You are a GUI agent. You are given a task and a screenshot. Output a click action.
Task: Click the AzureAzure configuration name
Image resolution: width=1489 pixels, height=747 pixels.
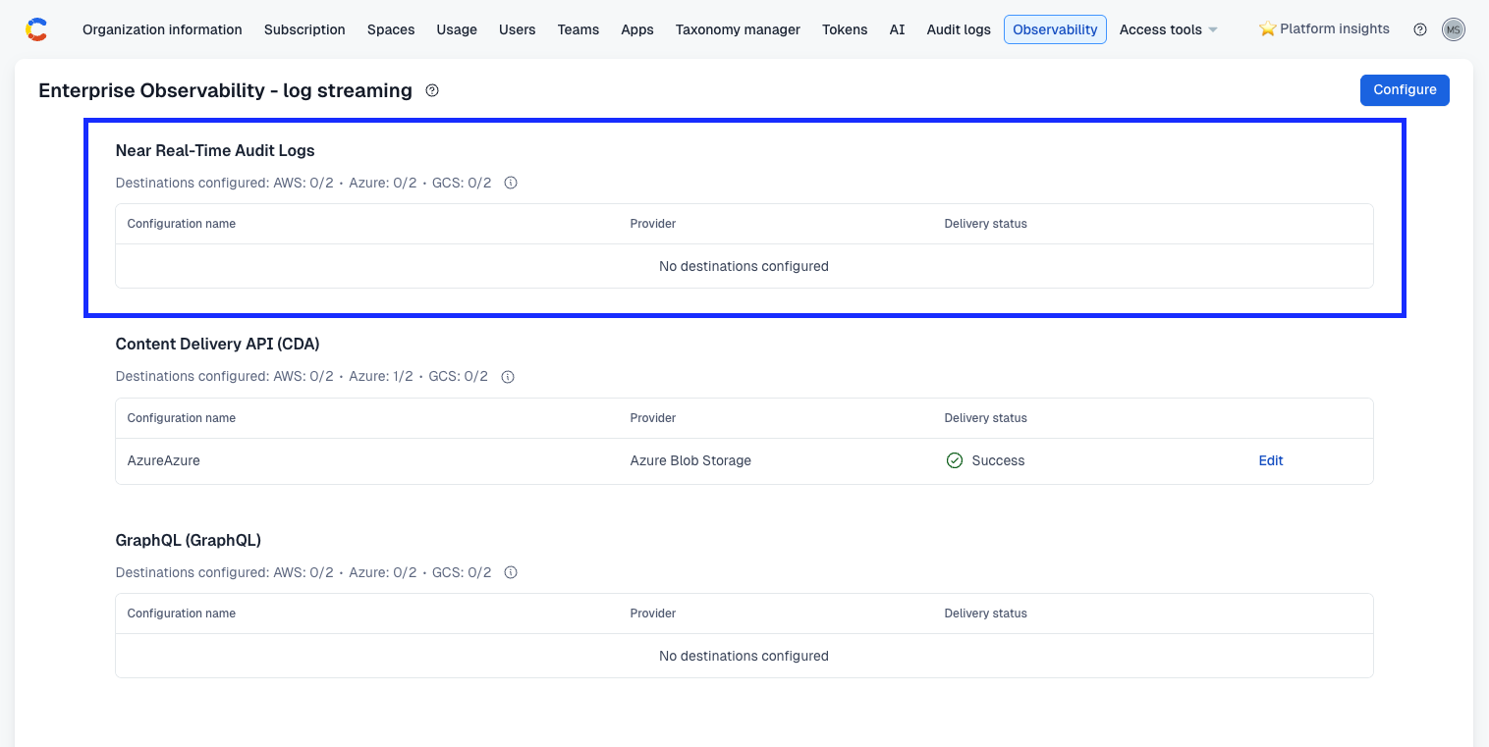pos(164,460)
